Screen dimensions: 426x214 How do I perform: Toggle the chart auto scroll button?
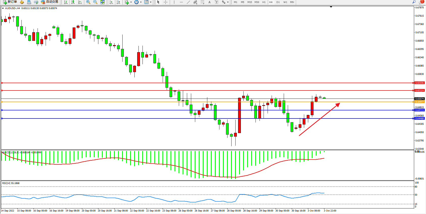click(x=111, y=2)
